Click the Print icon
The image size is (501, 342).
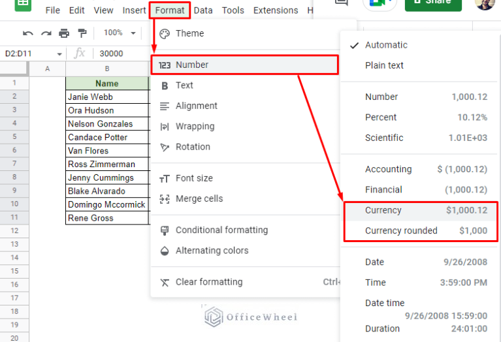[64, 33]
